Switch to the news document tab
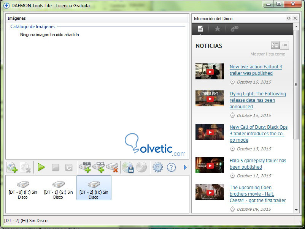The width and height of the screenshot is (305, 229). tap(200, 29)
